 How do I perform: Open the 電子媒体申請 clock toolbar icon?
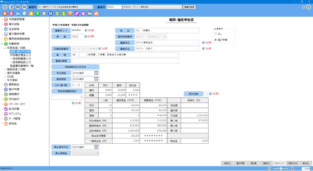[24, 13]
